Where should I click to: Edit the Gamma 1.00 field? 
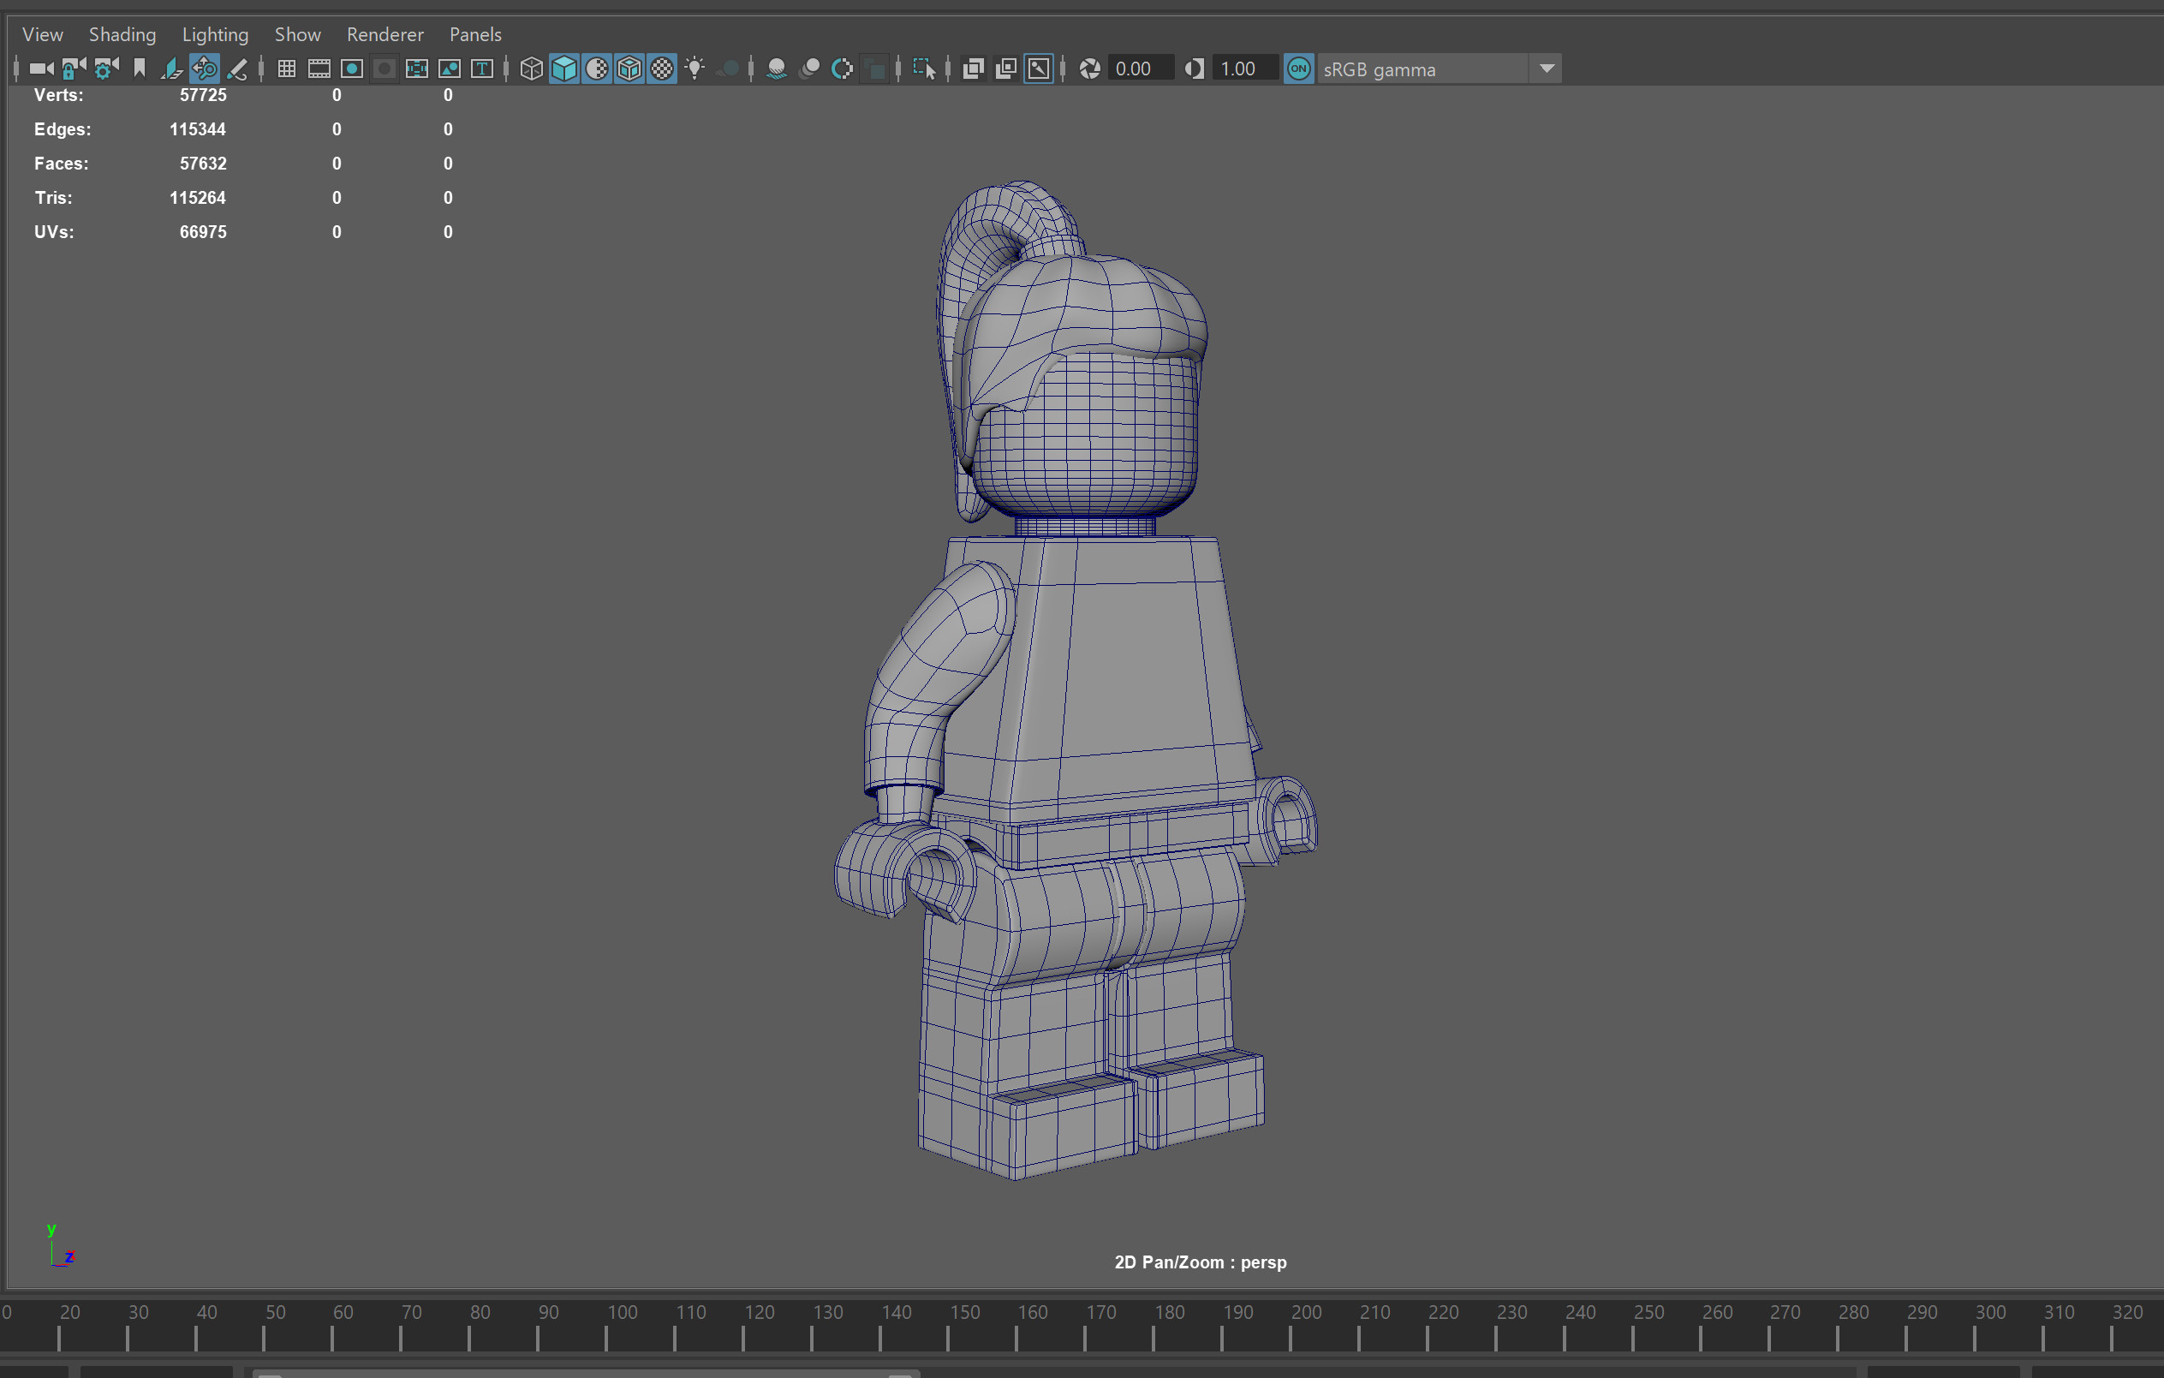(x=1245, y=69)
